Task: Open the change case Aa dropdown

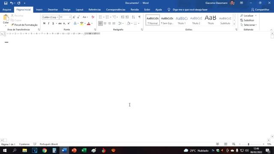Action: pos(85,17)
